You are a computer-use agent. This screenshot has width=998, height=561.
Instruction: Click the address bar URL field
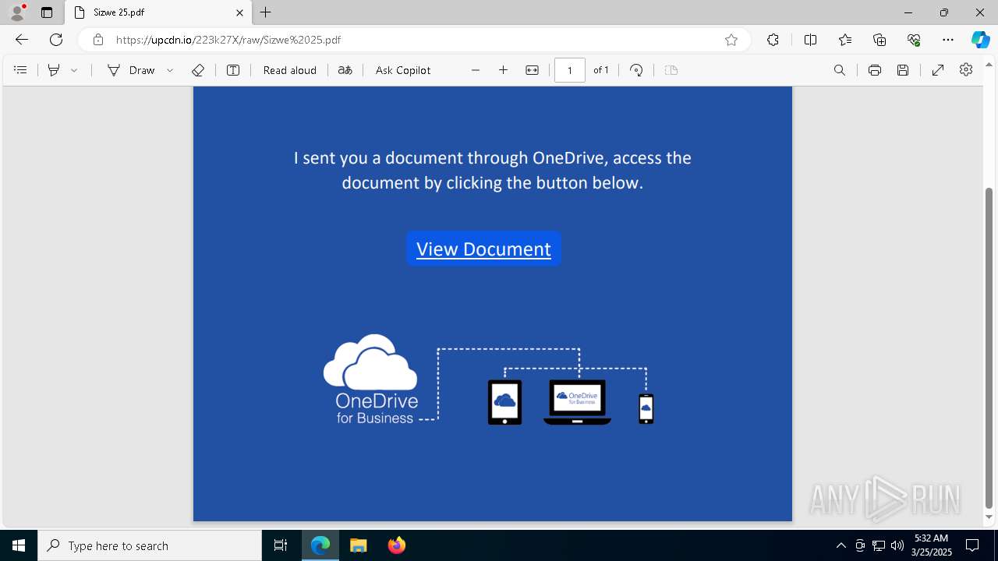(x=413, y=40)
